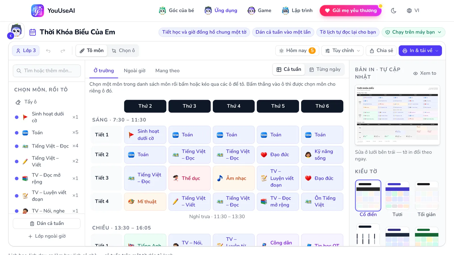This screenshot has height=255, width=454.
Task: Select the Lớp 3 class button
Action: click(26, 51)
